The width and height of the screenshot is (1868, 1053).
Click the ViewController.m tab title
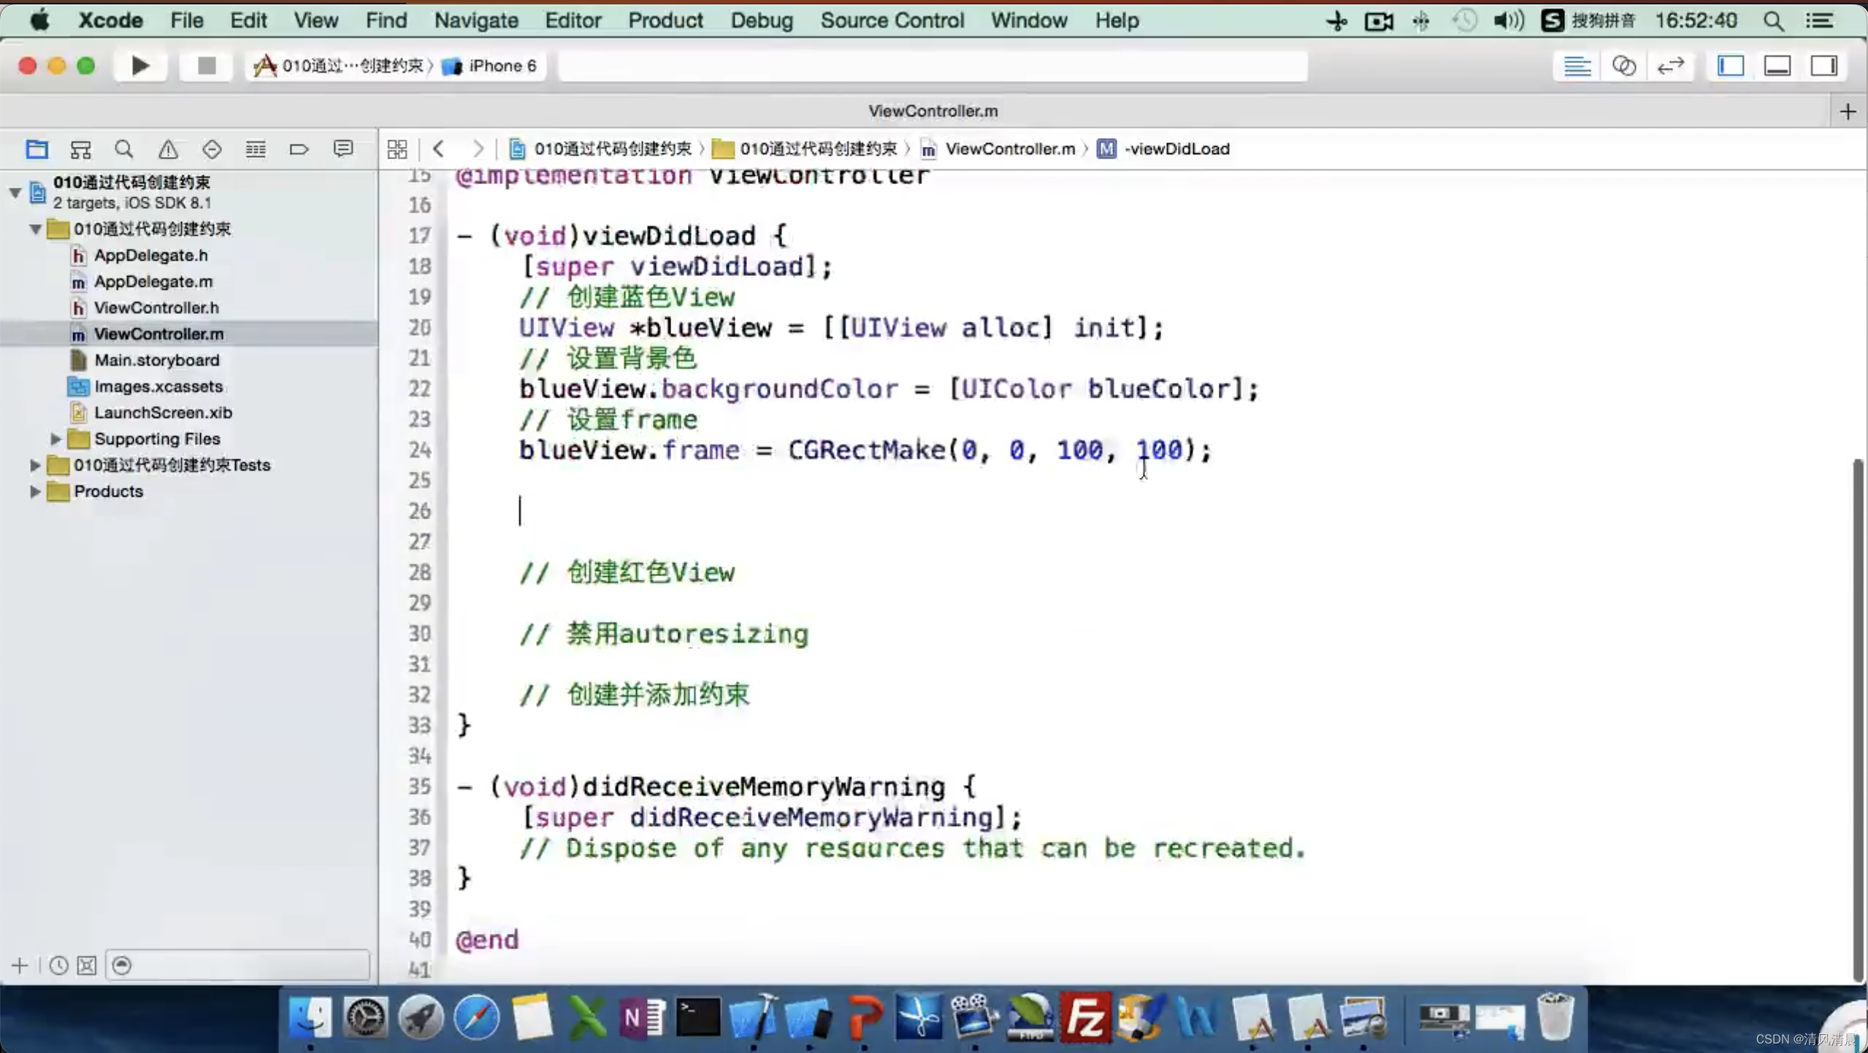933,111
